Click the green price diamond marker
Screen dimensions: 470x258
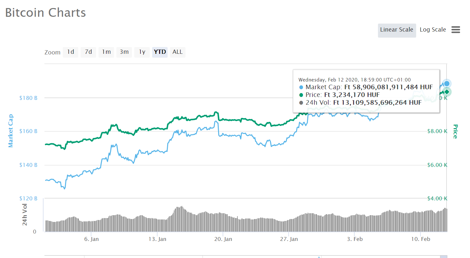point(446,92)
